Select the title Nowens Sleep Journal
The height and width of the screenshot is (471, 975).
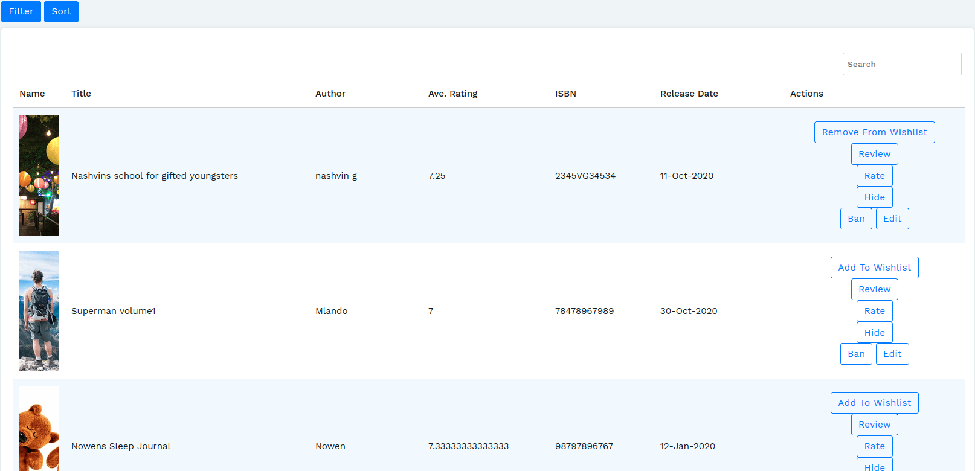[x=121, y=446]
